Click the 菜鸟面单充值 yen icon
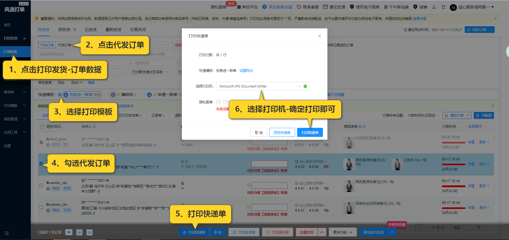 coord(264,7)
